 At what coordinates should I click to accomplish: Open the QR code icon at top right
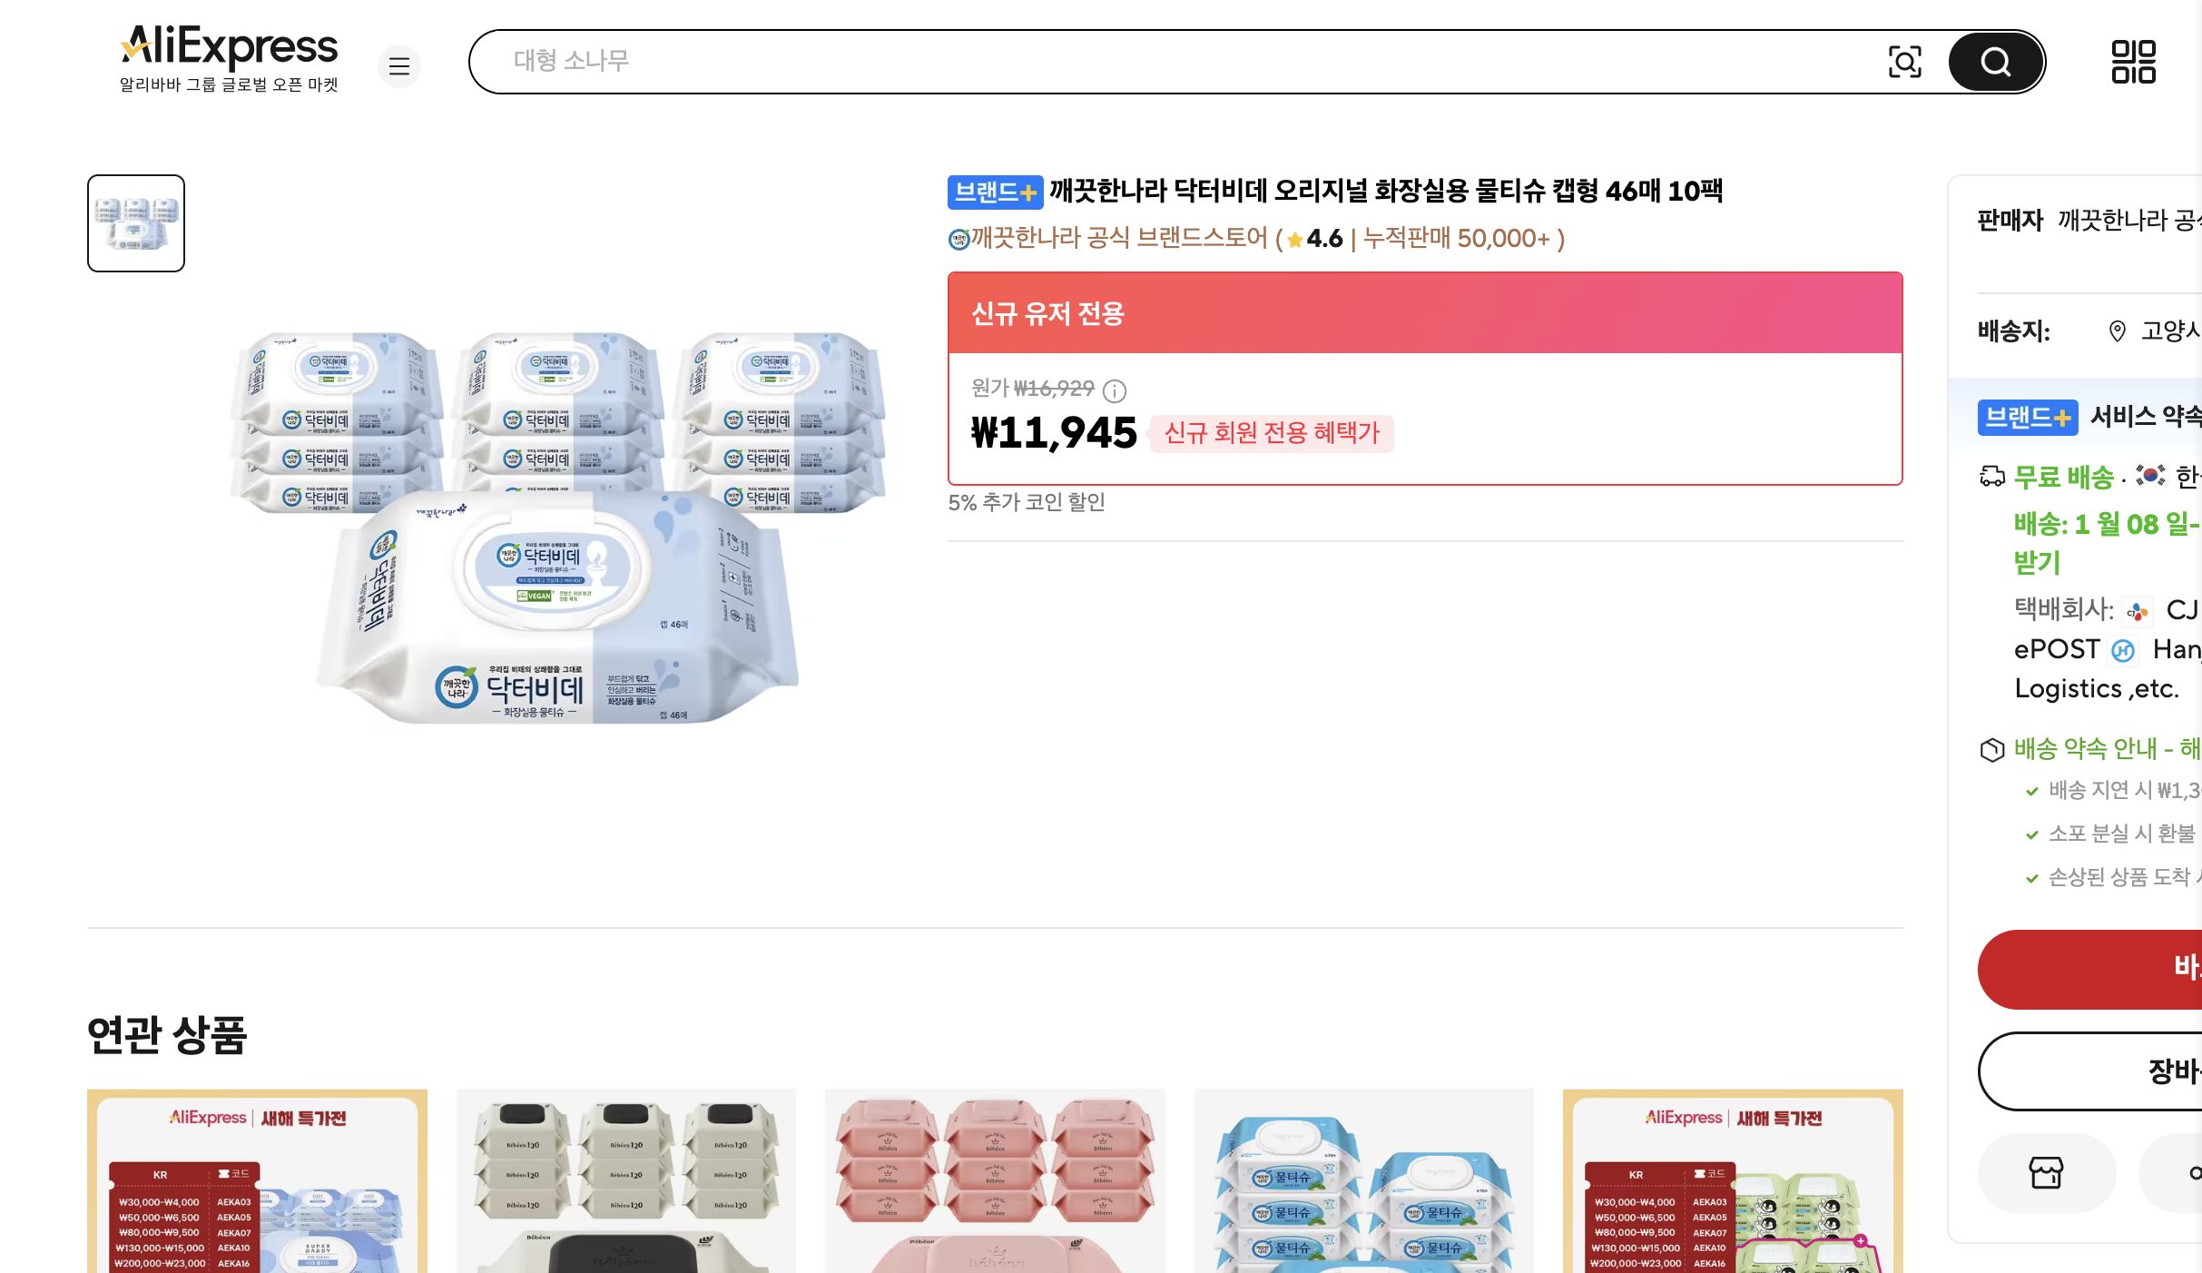2135,62
